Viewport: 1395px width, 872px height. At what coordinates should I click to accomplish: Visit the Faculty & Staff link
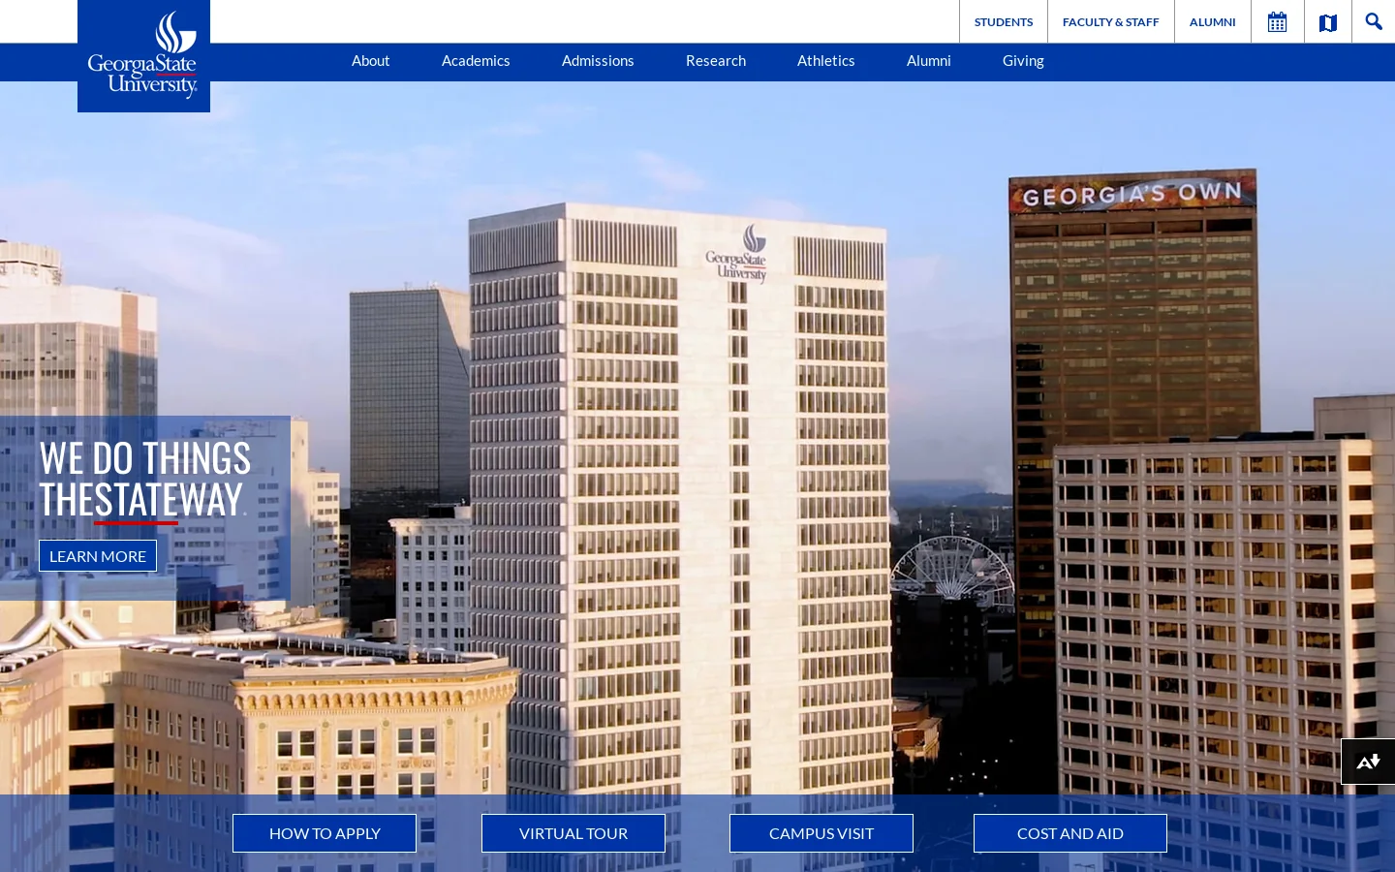click(x=1110, y=21)
